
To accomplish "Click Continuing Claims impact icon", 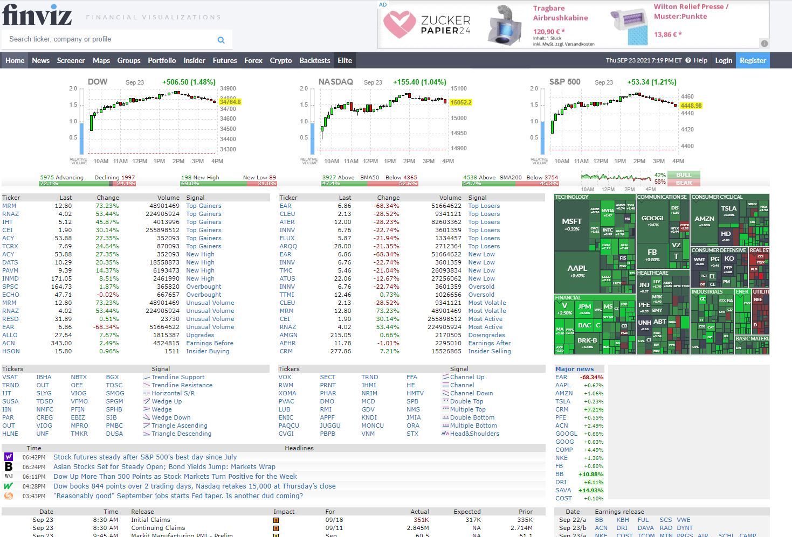I will 276,528.
